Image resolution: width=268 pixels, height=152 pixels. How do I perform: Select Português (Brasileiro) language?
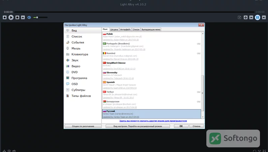click(152, 46)
